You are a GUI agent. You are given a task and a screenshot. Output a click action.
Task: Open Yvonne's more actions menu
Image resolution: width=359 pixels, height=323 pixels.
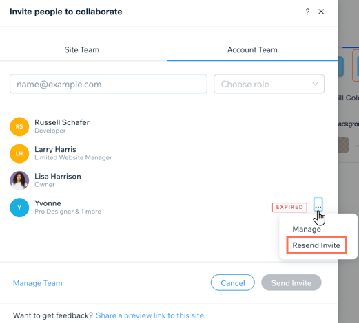point(318,204)
